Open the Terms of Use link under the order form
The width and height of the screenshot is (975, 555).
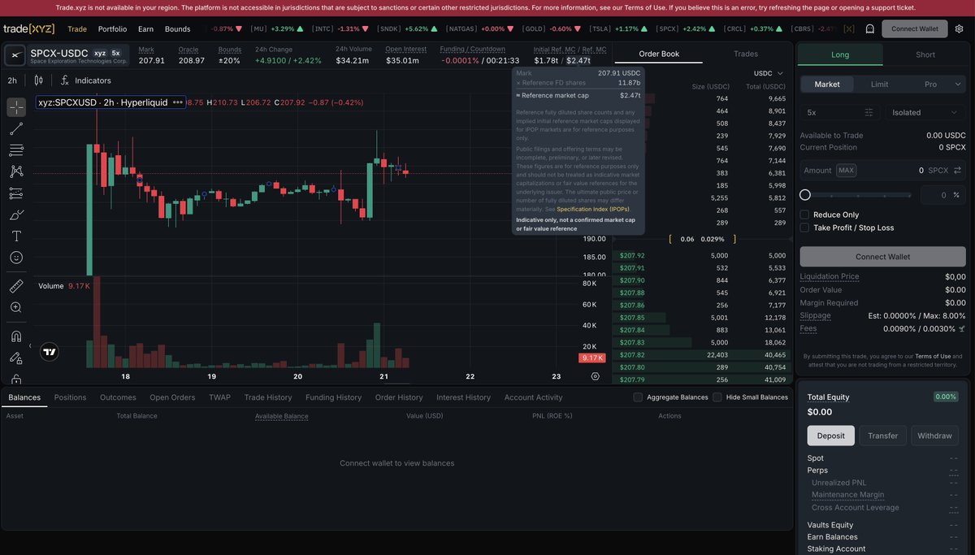(x=932, y=356)
